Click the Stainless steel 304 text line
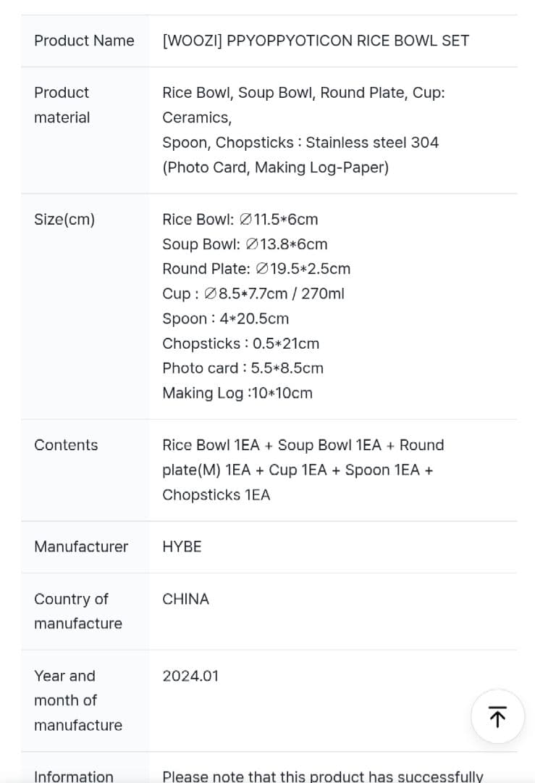 point(300,142)
